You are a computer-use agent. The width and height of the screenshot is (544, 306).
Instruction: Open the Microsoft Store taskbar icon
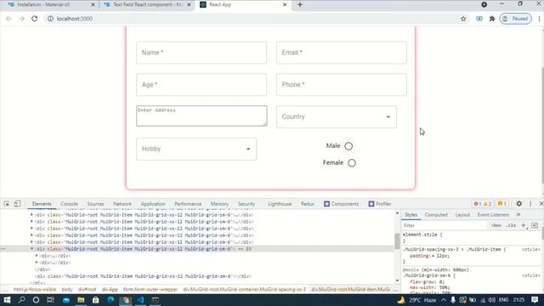click(x=96, y=300)
